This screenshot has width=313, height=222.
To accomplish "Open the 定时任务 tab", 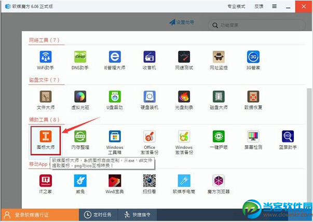I will (99, 215).
